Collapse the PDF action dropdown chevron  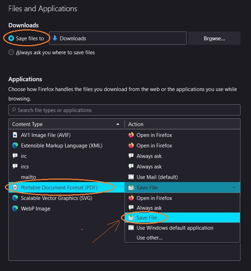click(234, 187)
